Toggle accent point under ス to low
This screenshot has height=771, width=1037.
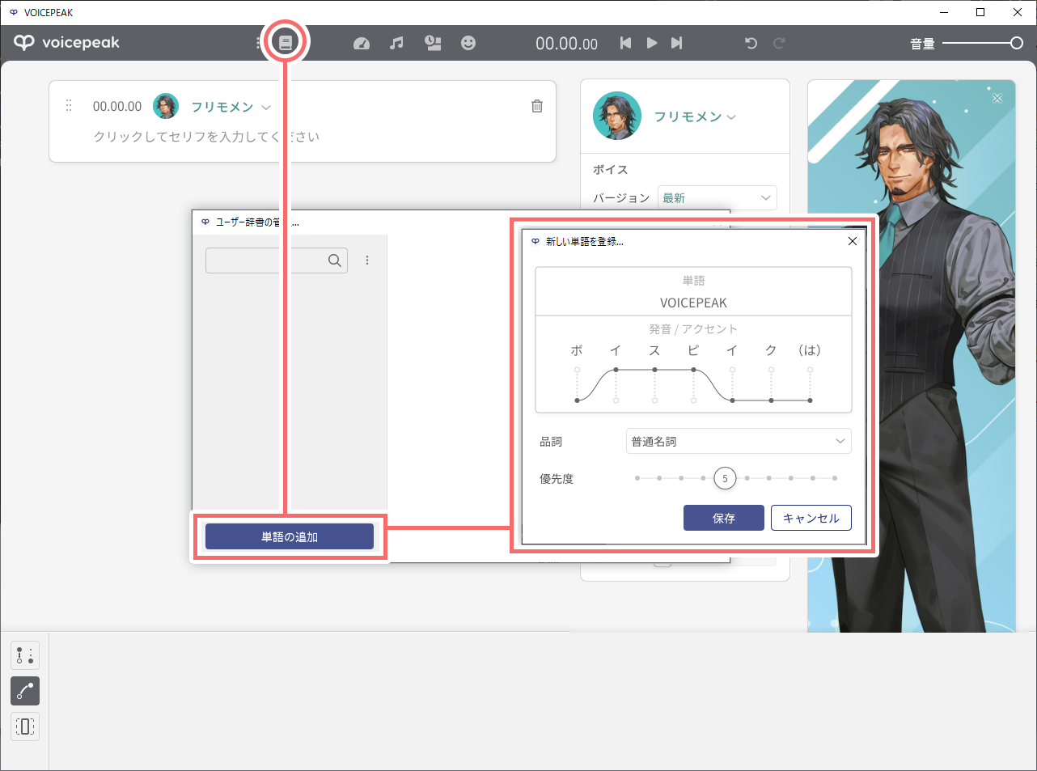click(x=654, y=400)
